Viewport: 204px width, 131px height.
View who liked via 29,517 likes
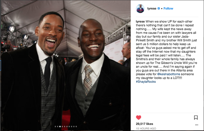[144, 124]
